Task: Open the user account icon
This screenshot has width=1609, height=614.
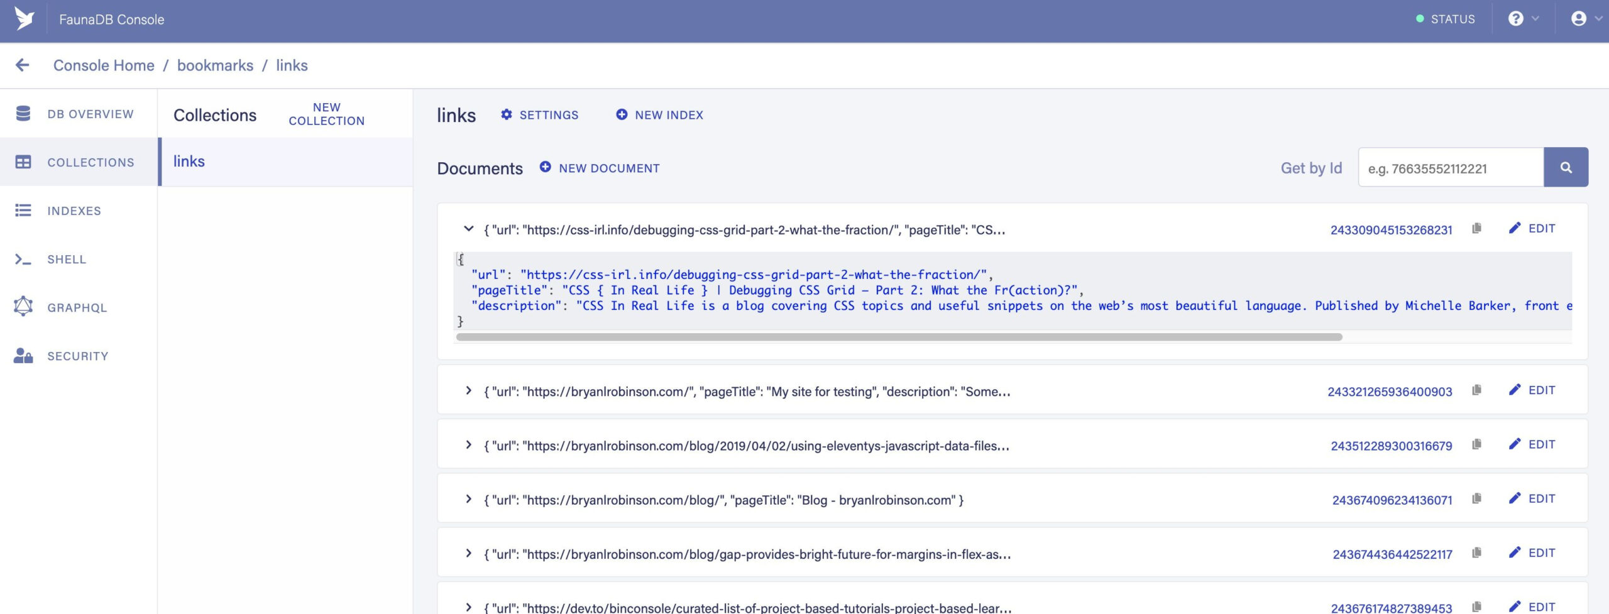Action: pyautogui.click(x=1578, y=19)
